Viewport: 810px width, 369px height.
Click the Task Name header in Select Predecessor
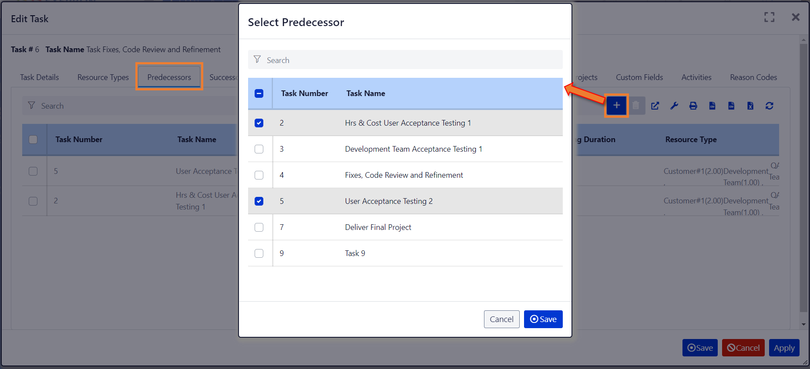pyautogui.click(x=366, y=93)
